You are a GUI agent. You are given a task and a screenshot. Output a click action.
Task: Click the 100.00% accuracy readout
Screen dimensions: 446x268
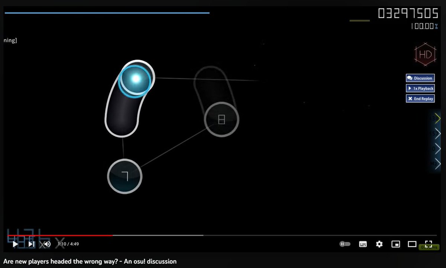424,26
